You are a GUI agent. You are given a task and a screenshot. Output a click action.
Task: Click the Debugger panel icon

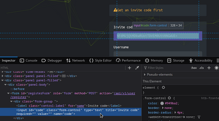pyautogui.click(x=44, y=61)
